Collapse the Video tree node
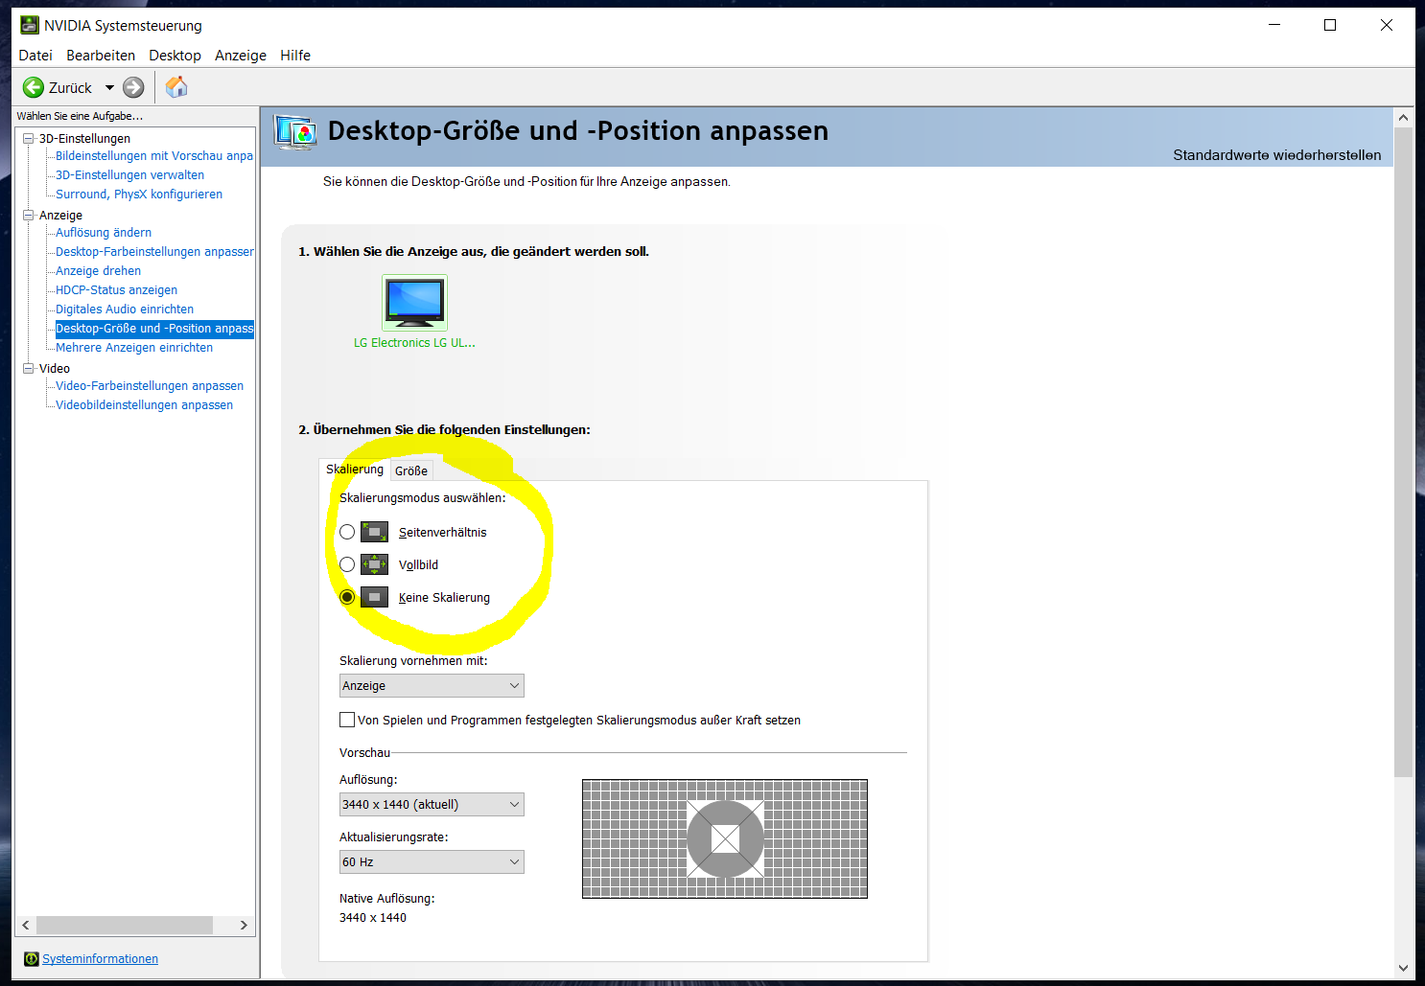Image resolution: width=1425 pixels, height=986 pixels. point(29,369)
